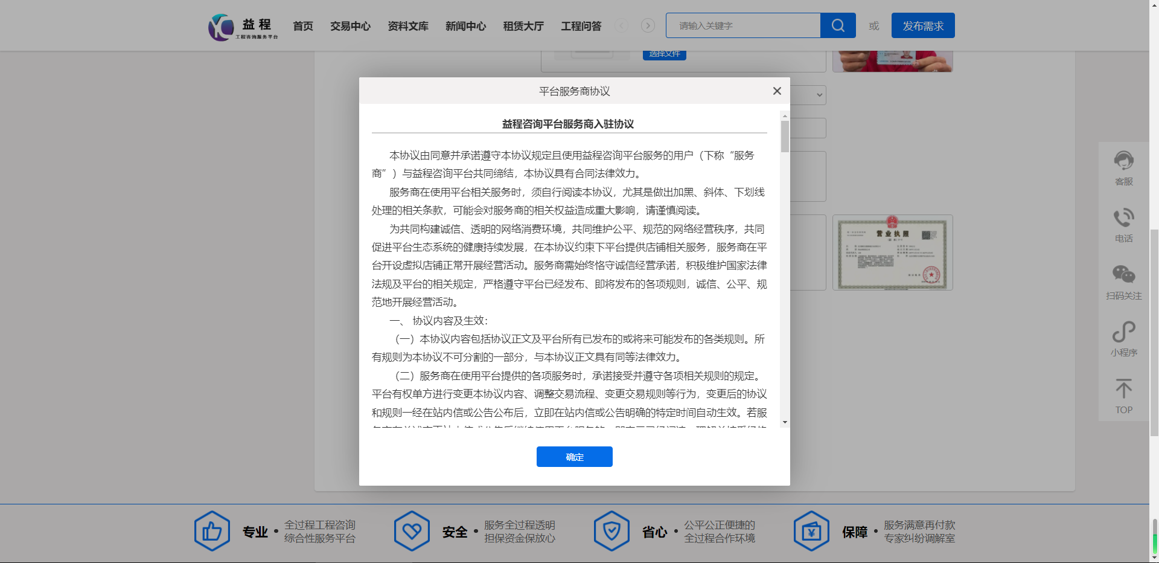
Task: Click the 选择文件 upload button
Action: coord(665,54)
